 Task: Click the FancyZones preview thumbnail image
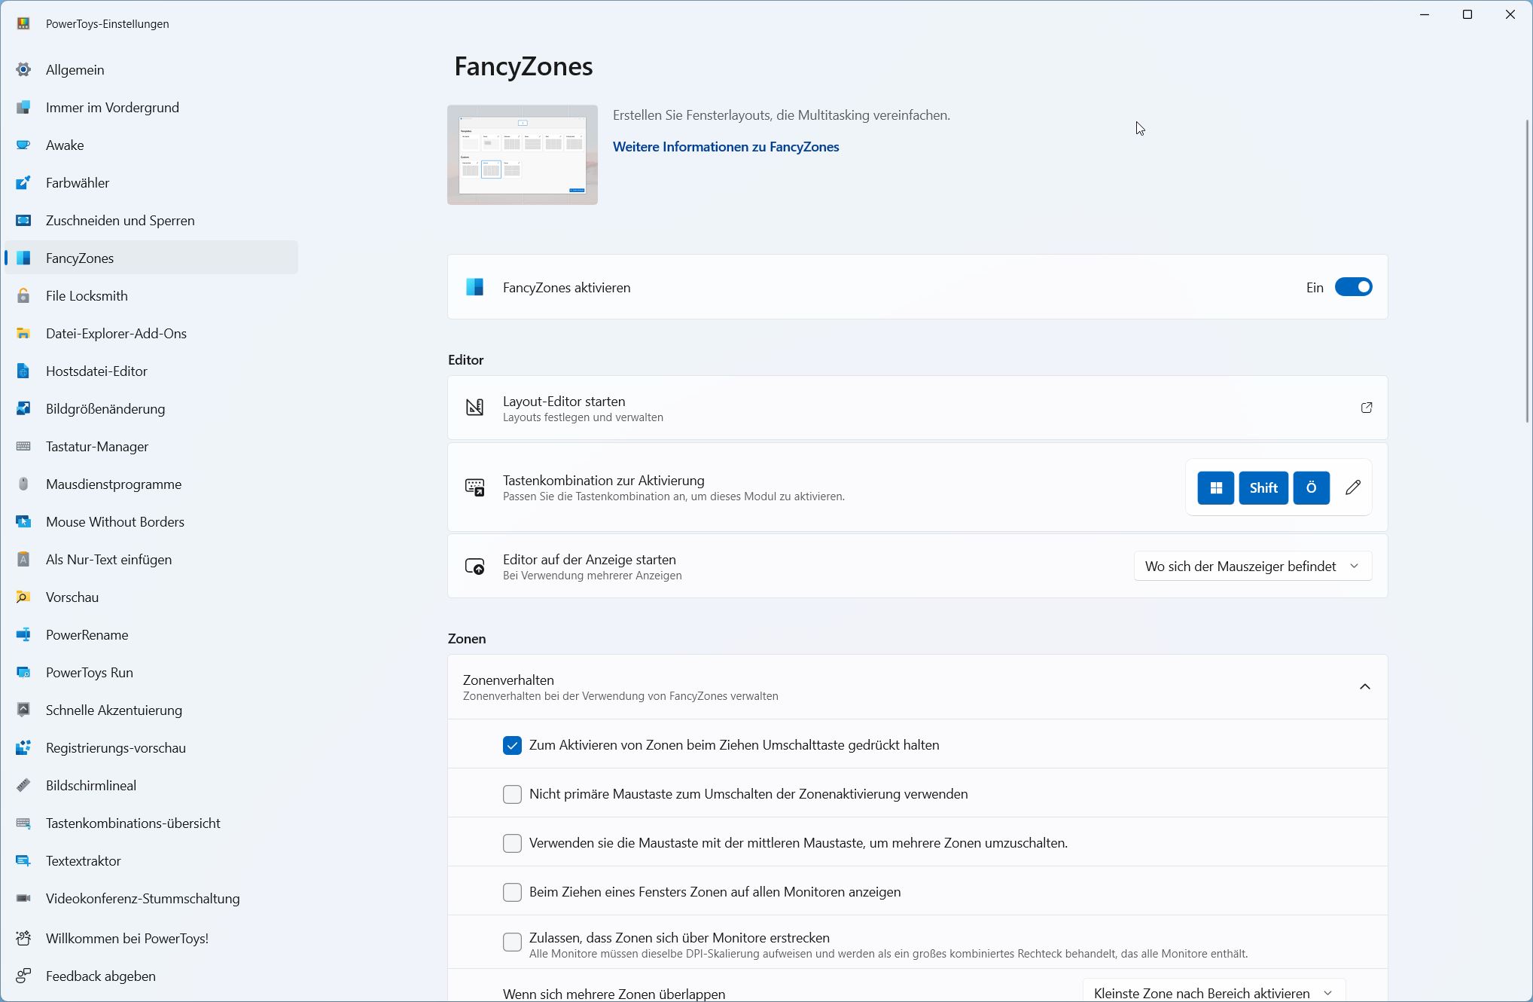click(523, 154)
